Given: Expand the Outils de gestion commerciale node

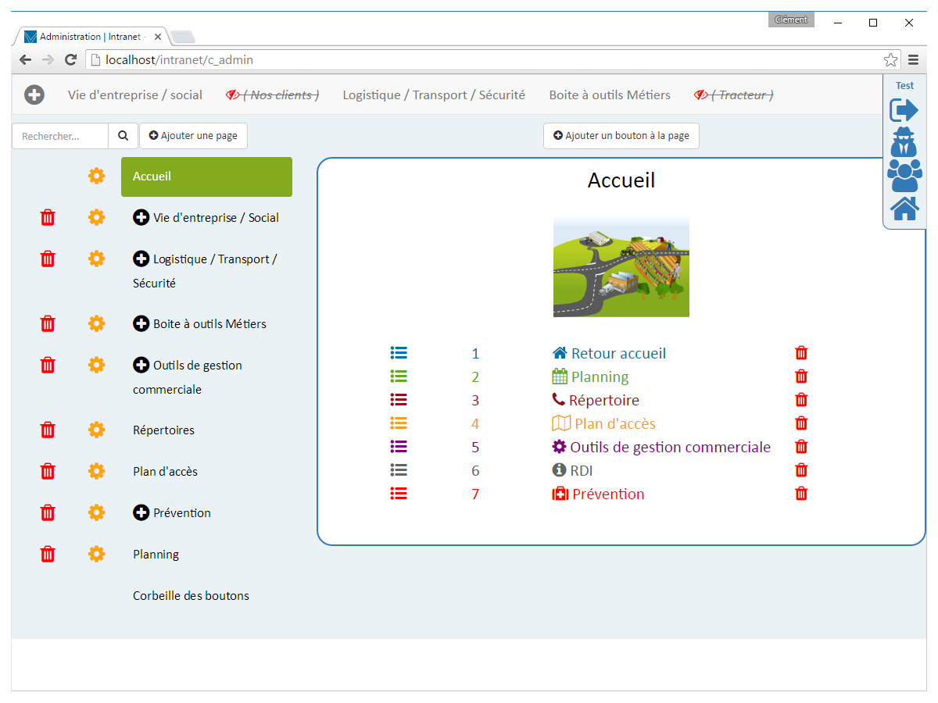Looking at the screenshot, I should 140,365.
